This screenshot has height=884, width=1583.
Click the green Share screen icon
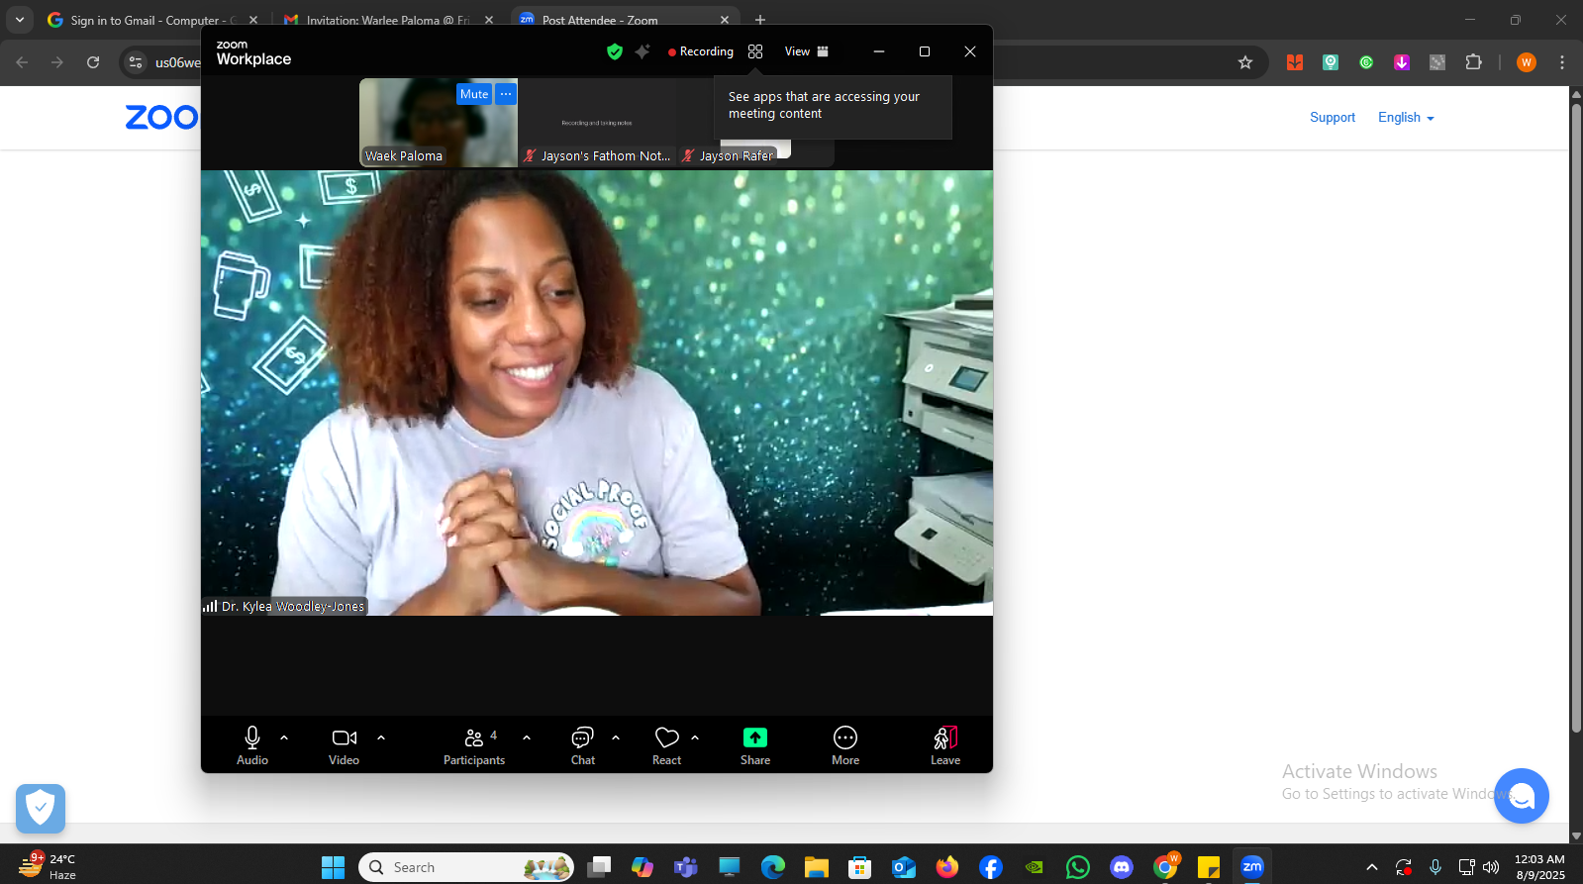tap(754, 738)
